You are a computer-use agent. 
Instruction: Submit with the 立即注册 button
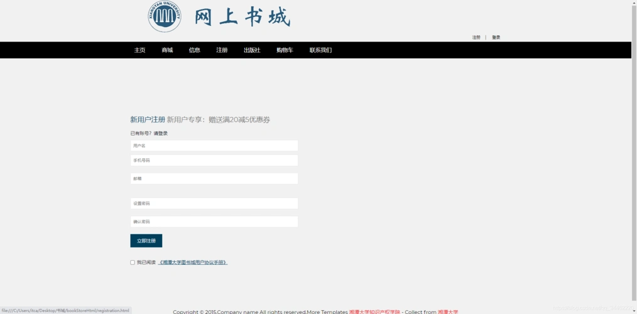point(146,241)
